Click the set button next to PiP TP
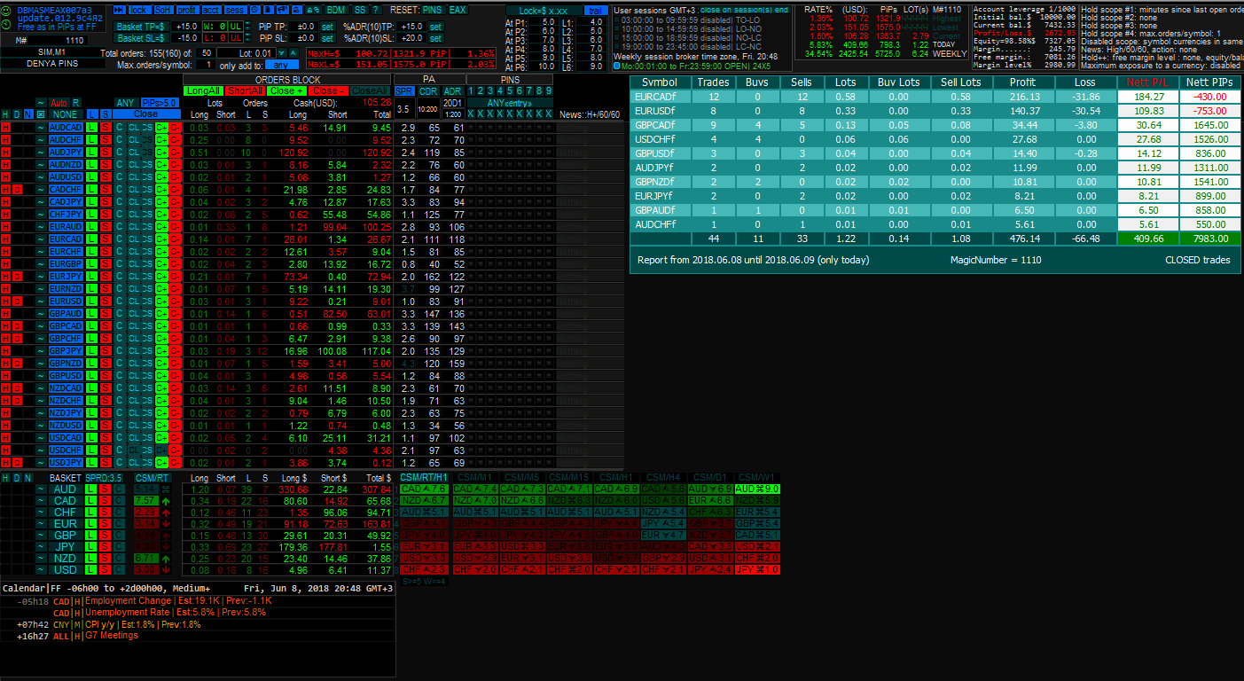The height and width of the screenshot is (681, 1244). pos(327,27)
